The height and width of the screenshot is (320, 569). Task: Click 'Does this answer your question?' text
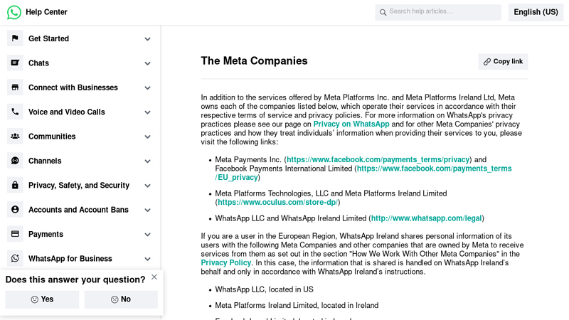pos(75,279)
